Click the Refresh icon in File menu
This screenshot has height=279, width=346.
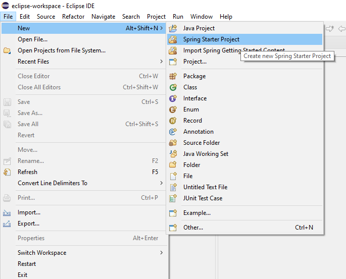[x=7, y=172]
